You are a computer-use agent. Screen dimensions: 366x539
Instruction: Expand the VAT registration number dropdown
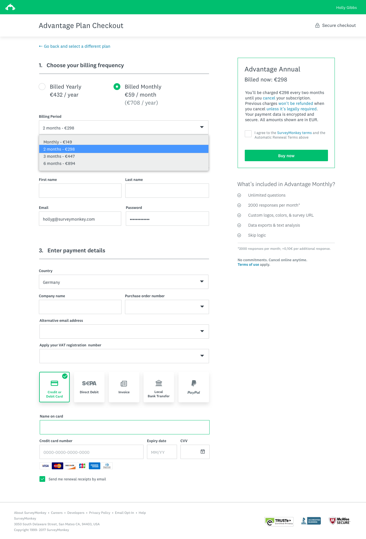pos(124,356)
